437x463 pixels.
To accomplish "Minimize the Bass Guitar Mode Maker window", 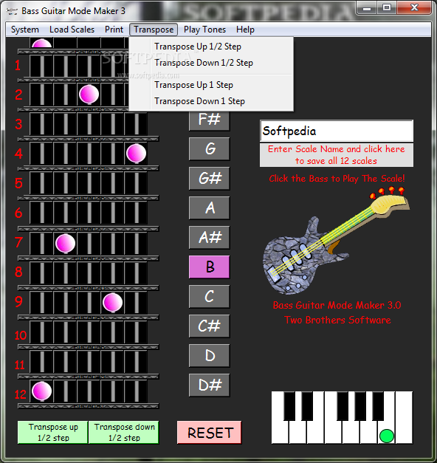I will pyautogui.click(x=366, y=7).
